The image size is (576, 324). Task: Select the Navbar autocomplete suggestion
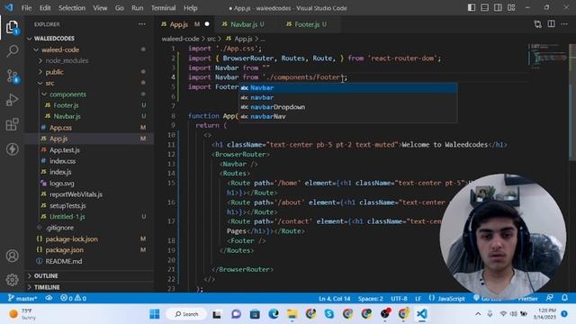(x=348, y=88)
